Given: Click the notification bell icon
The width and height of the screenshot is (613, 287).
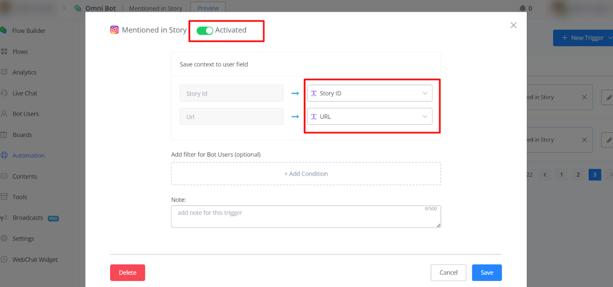Looking at the screenshot, I should 523,8.
